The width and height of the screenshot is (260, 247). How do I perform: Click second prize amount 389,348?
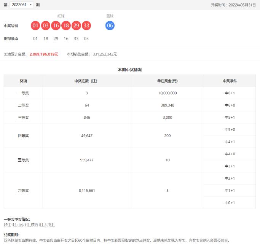point(167,105)
